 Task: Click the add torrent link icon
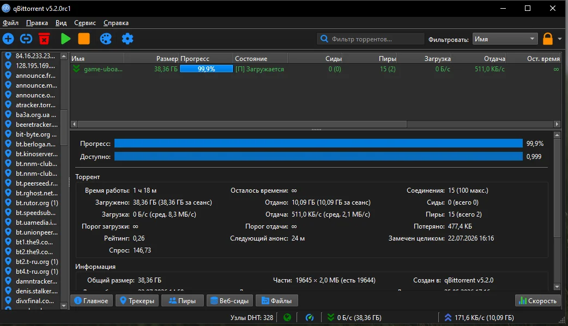pyautogui.click(x=26, y=39)
